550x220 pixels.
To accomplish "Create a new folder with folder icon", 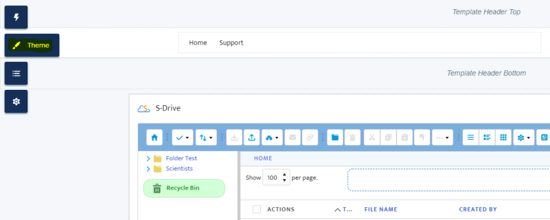I will [335, 137].
